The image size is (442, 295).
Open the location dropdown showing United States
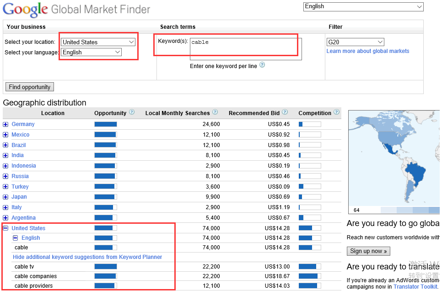pyautogui.click(x=98, y=42)
